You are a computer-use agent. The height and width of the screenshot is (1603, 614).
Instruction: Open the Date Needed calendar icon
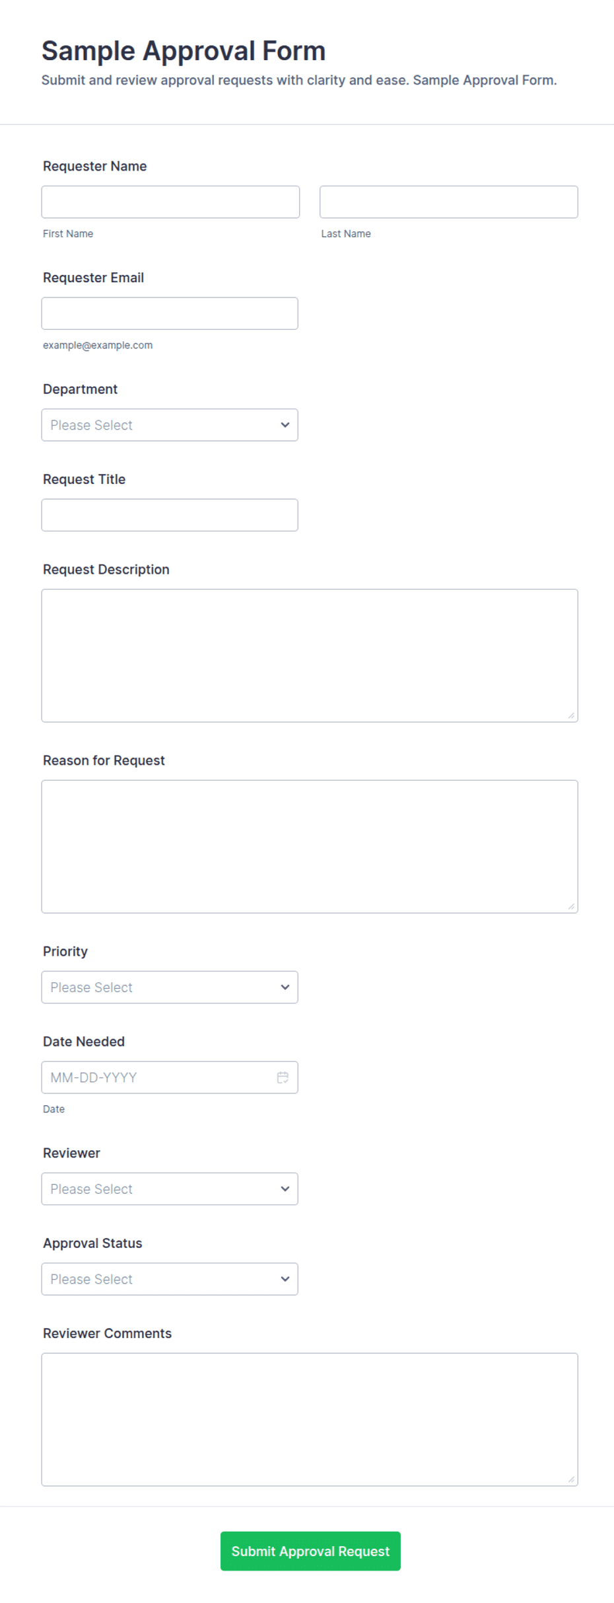[283, 1077]
